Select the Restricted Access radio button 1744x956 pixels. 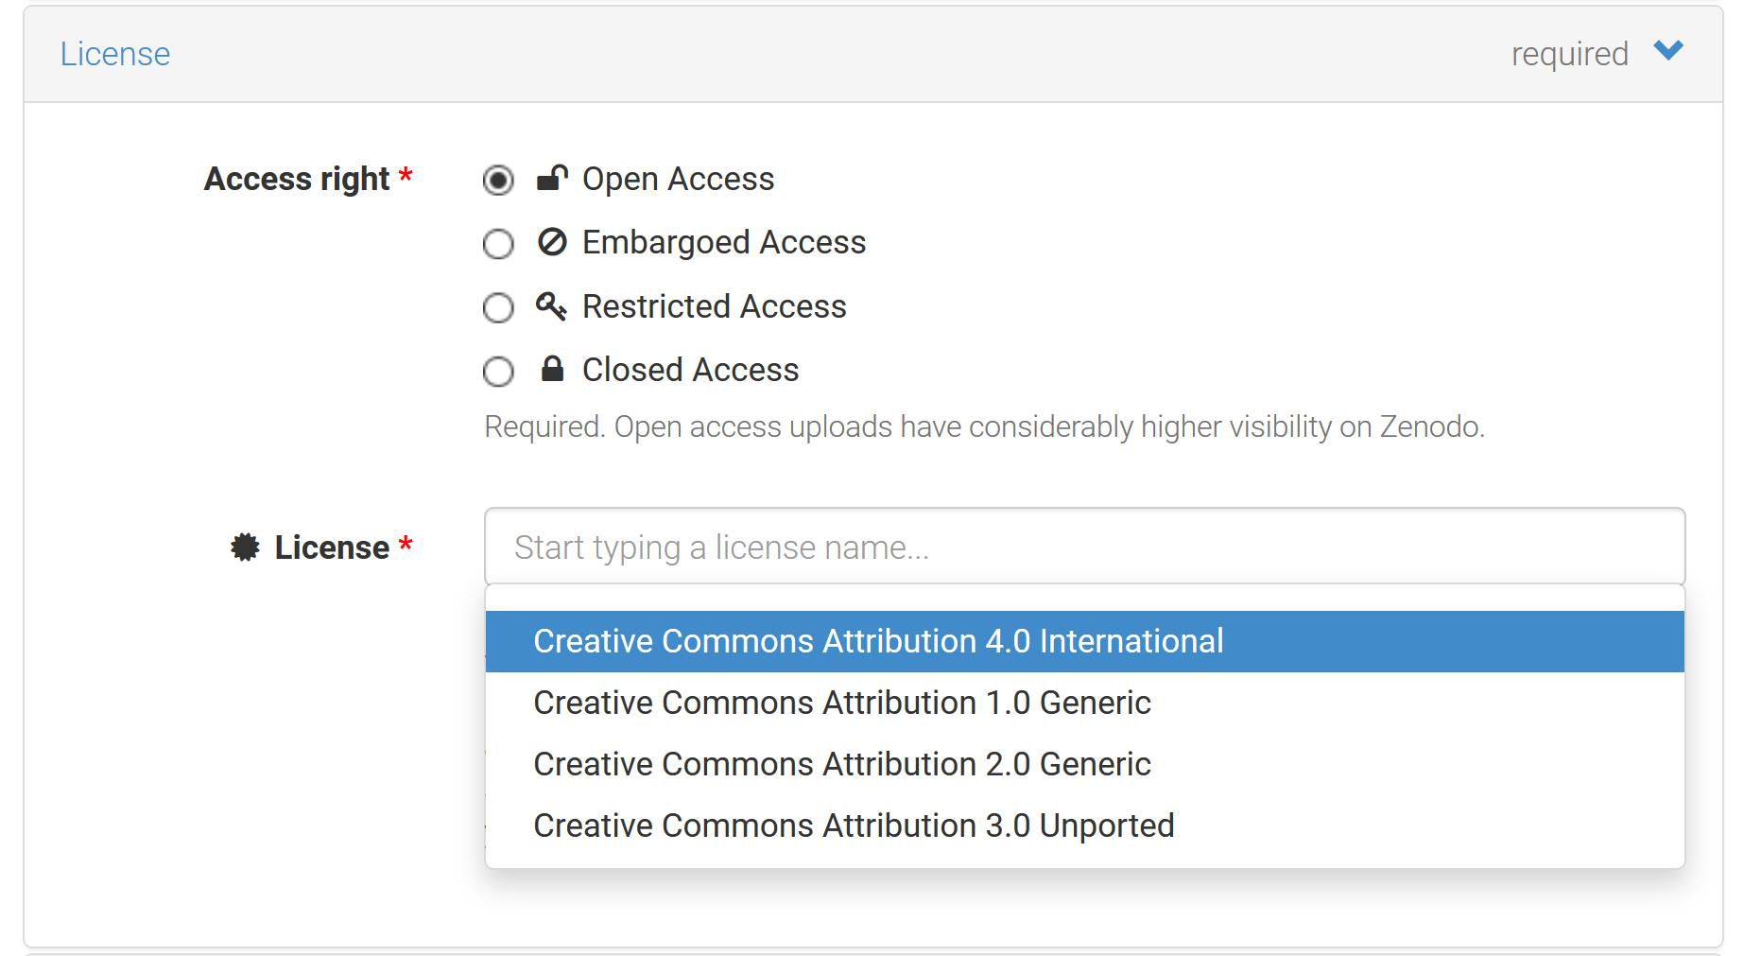[x=498, y=307]
